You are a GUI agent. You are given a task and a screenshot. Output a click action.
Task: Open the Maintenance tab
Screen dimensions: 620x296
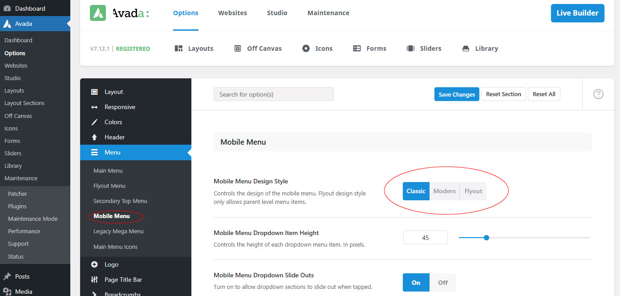tap(328, 13)
